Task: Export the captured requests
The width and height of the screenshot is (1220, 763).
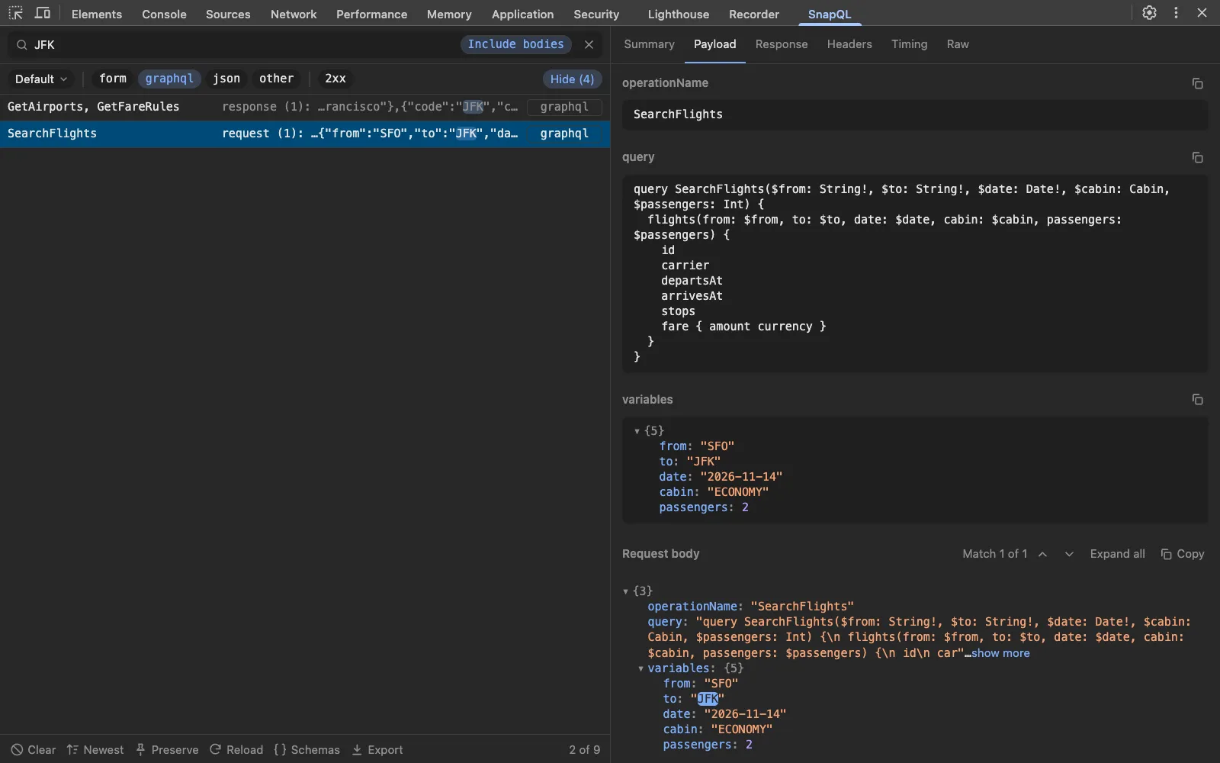Action: click(x=377, y=750)
